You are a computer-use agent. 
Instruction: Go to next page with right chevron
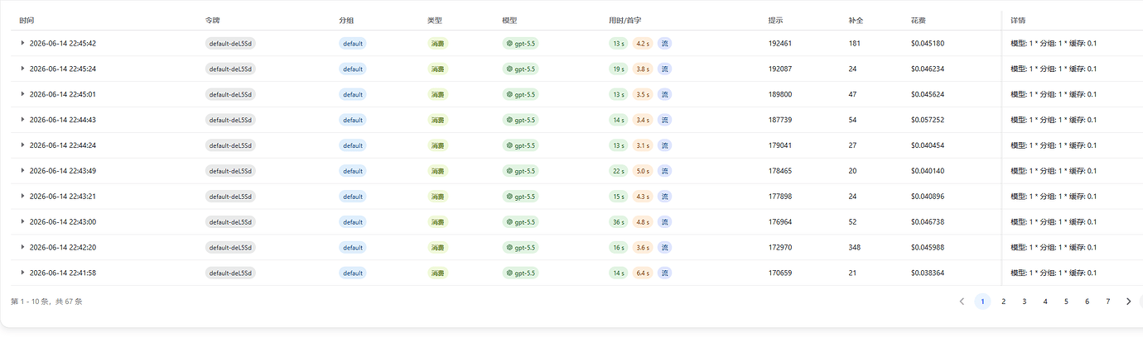[x=1128, y=301]
